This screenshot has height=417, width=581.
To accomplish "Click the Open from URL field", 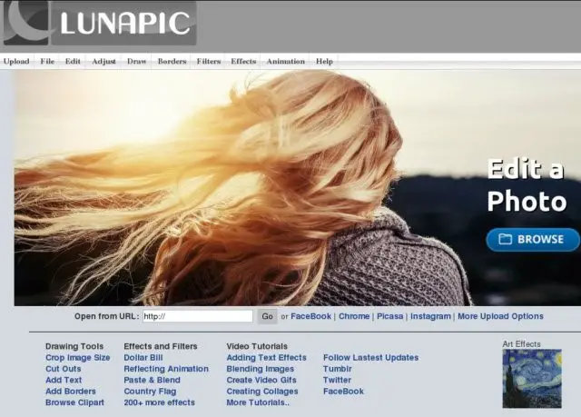I will 198,316.
